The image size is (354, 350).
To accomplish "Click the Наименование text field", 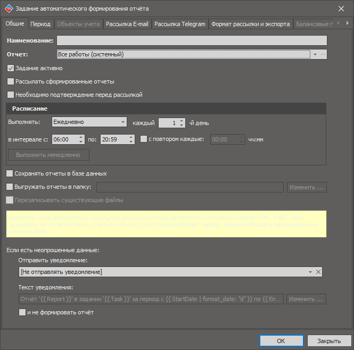I will point(192,40).
